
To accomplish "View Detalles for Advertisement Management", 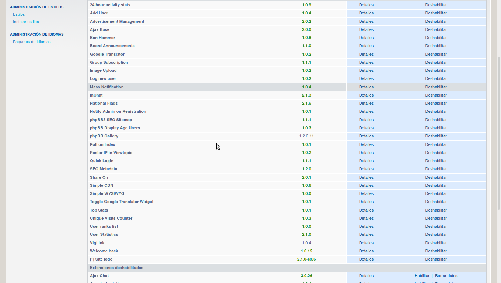I will [366, 21].
